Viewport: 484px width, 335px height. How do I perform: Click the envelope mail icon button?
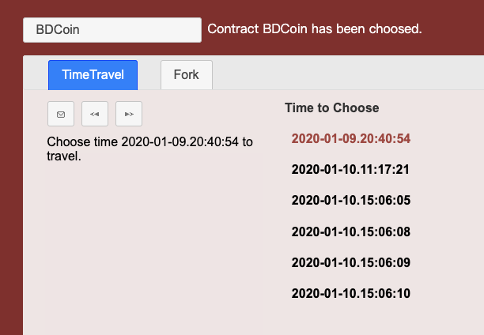point(61,114)
